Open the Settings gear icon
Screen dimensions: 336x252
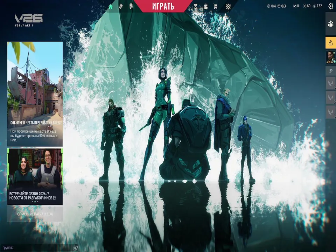tap(331, 6)
